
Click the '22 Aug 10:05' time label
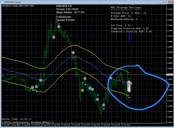[x=46, y=125]
